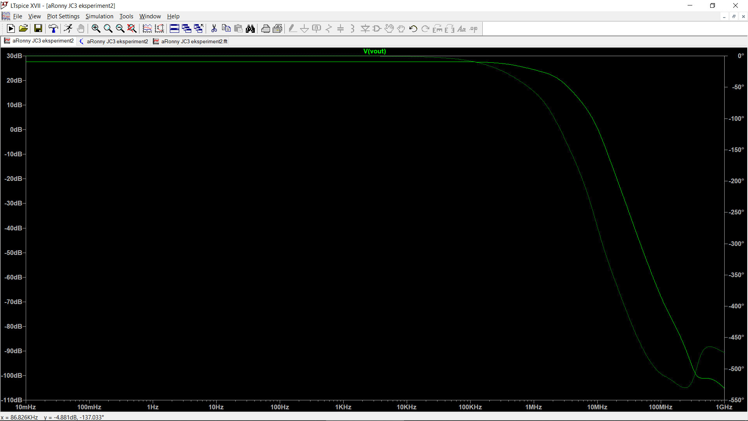The width and height of the screenshot is (748, 421).
Task: Zoom out with the minus magnifier
Action: (x=120, y=28)
